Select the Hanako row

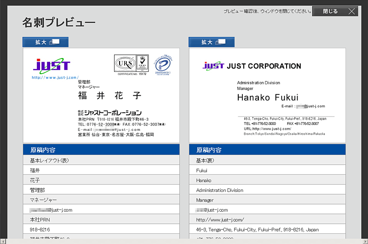(267, 180)
